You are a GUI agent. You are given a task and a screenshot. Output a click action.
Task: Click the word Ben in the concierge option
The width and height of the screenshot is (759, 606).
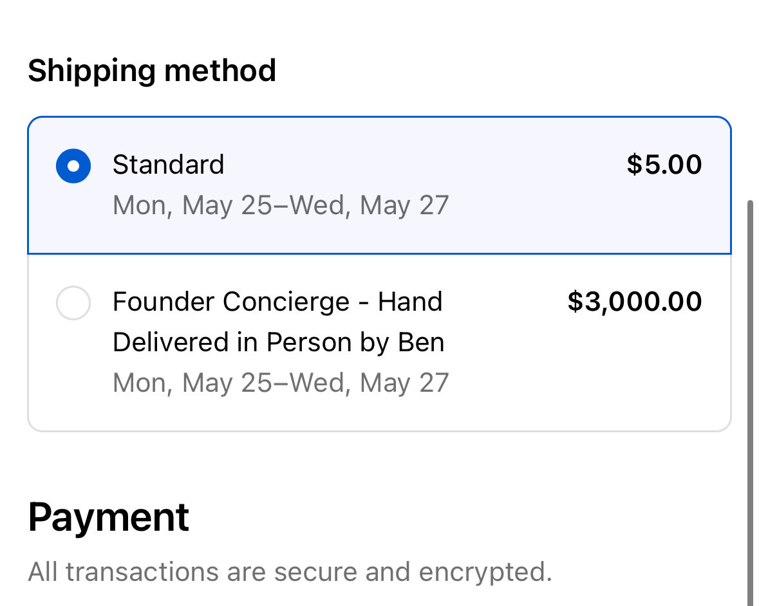click(420, 342)
